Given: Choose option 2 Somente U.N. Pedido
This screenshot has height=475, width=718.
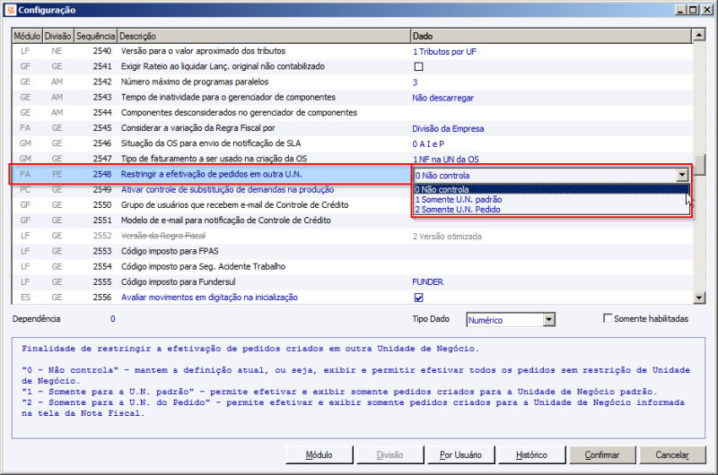Looking at the screenshot, I should 551,210.
